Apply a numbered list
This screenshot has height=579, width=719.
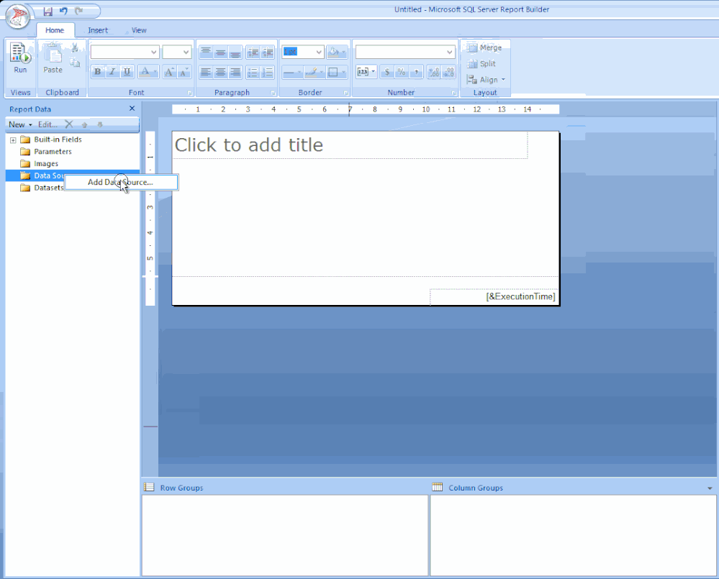[x=268, y=72]
